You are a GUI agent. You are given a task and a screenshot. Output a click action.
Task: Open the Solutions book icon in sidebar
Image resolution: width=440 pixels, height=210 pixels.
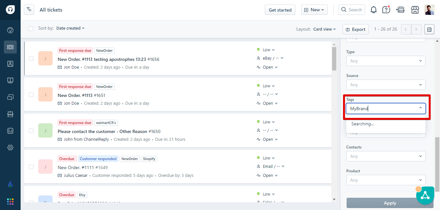tap(10, 81)
